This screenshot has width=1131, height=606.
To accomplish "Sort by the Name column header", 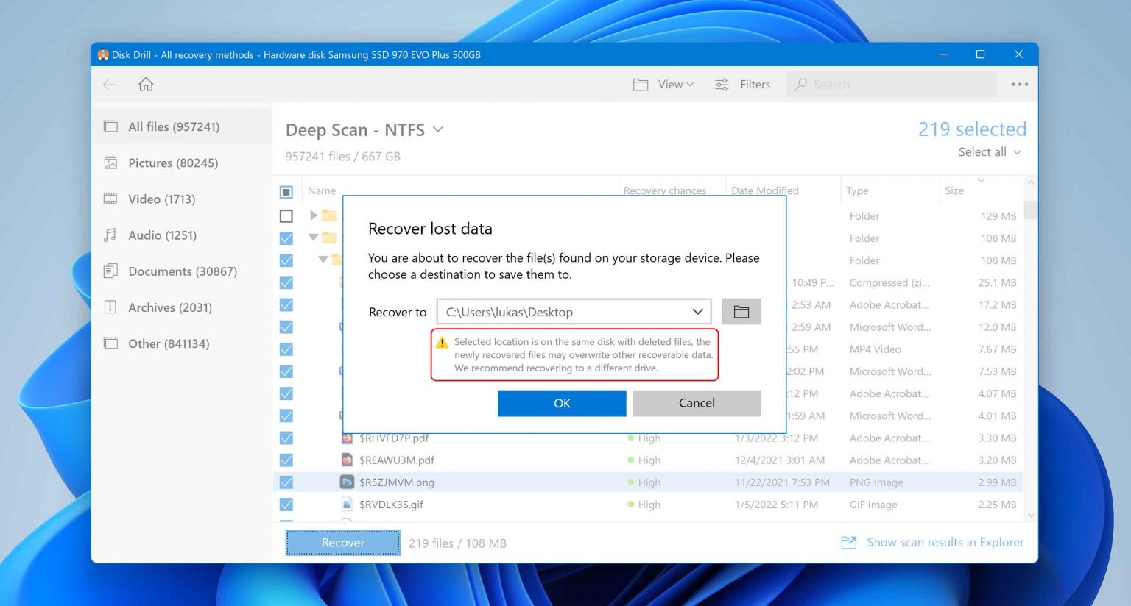I will [x=322, y=190].
